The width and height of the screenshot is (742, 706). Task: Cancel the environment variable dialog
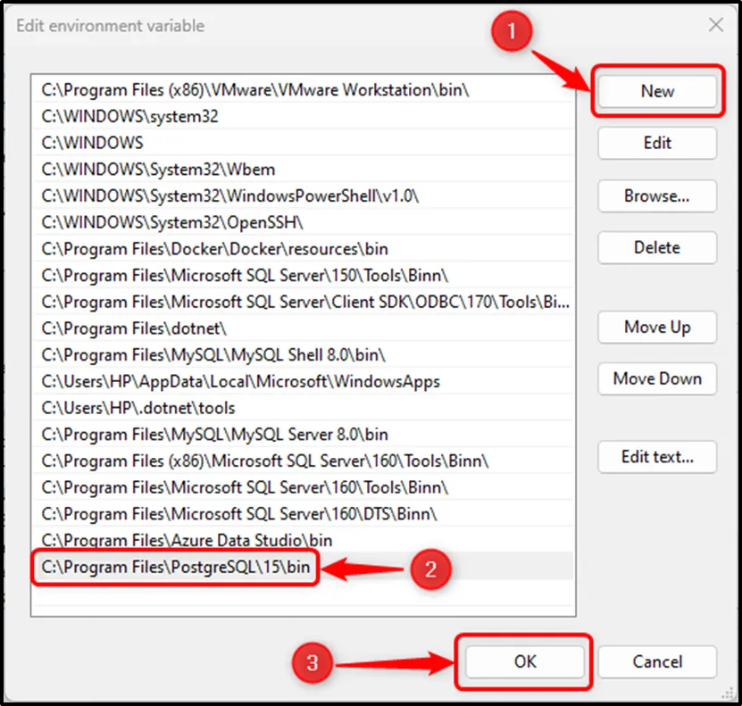[656, 661]
